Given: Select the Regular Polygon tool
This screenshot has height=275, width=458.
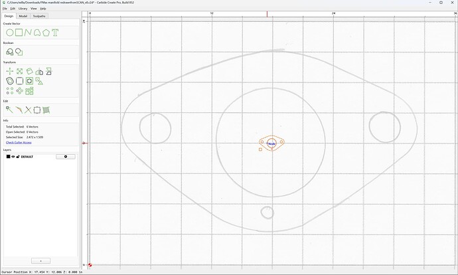Looking at the screenshot, I should click(x=46, y=33).
